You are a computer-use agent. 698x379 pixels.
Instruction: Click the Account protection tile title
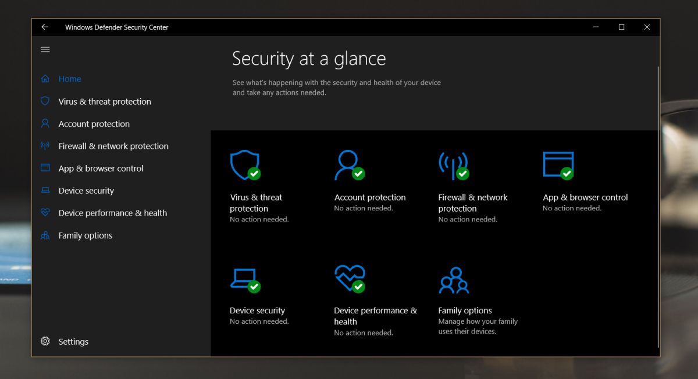point(370,197)
